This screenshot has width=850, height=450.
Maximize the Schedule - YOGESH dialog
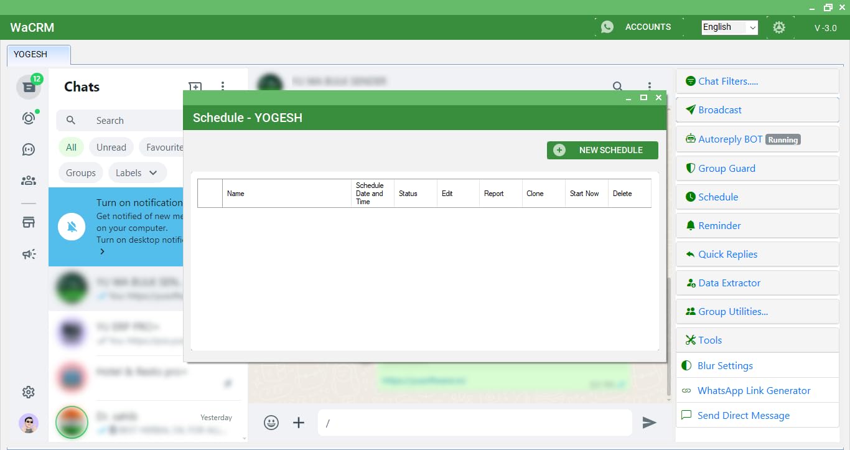click(x=643, y=98)
